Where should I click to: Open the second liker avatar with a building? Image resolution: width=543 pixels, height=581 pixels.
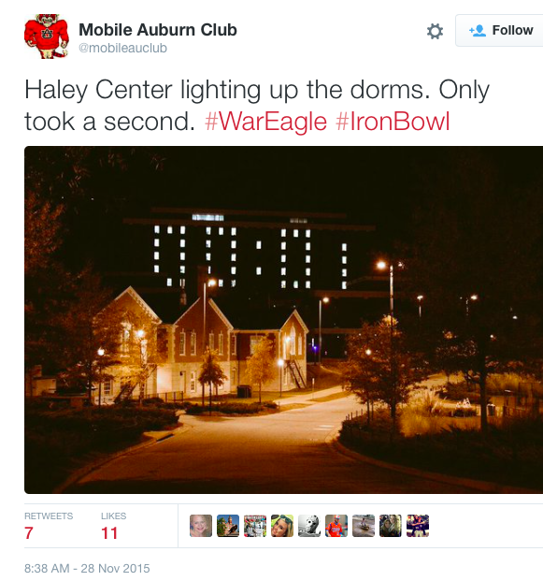[x=228, y=526]
